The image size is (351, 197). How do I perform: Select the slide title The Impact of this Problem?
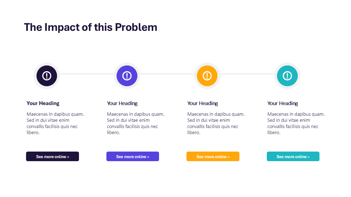(x=90, y=27)
